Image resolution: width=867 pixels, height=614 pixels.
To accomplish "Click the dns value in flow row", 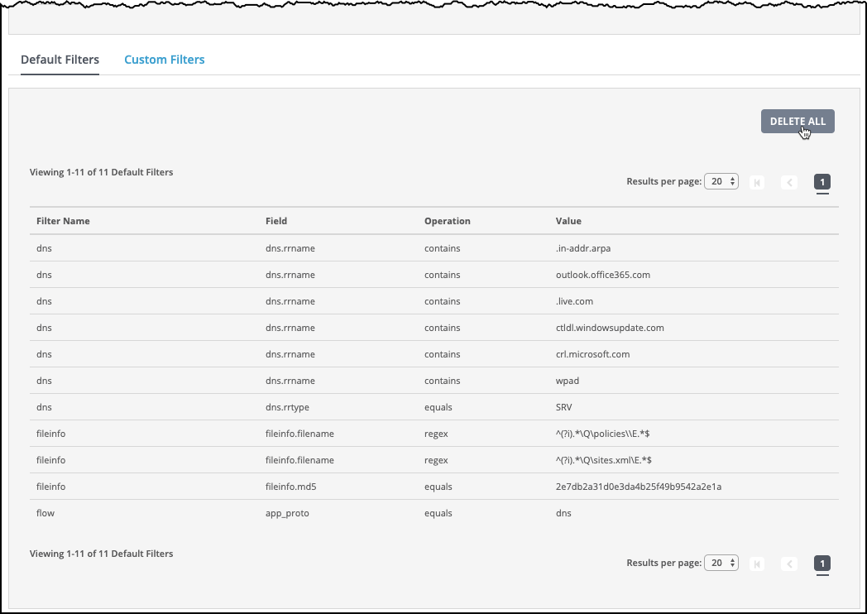I will click(563, 513).
